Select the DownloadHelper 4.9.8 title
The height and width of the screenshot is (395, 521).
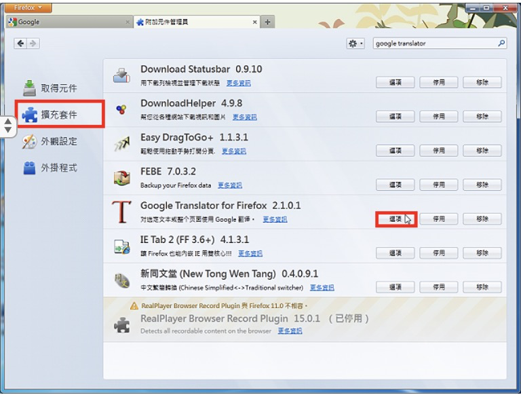pos(191,103)
